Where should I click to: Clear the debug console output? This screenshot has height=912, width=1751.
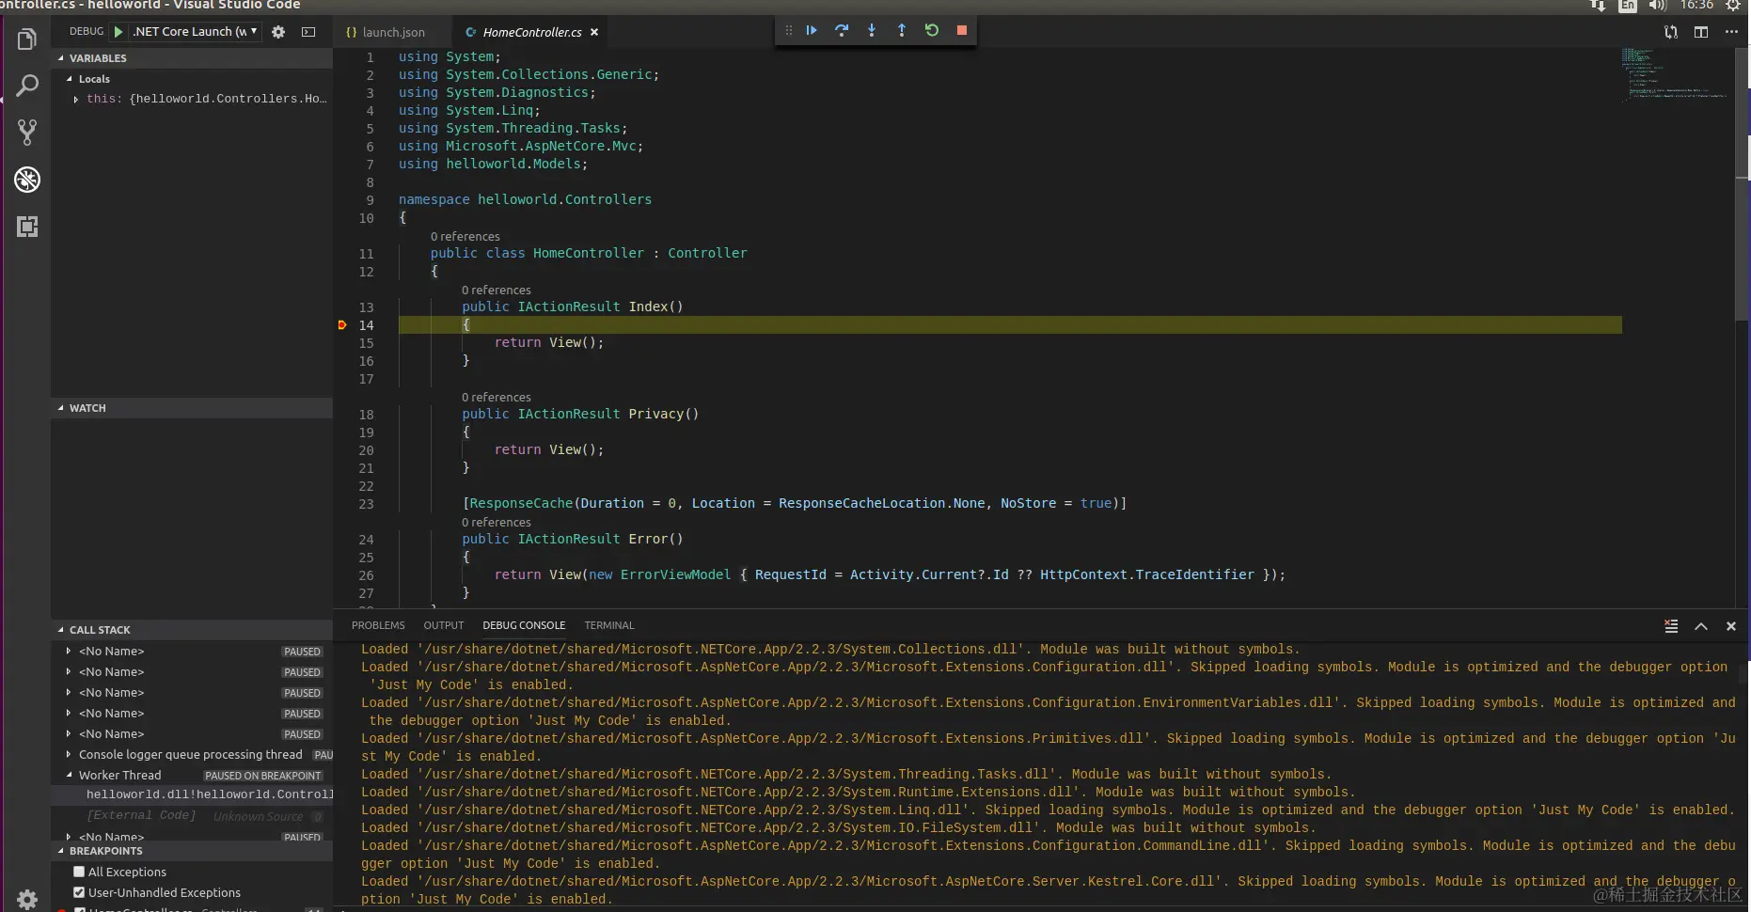[1671, 626]
